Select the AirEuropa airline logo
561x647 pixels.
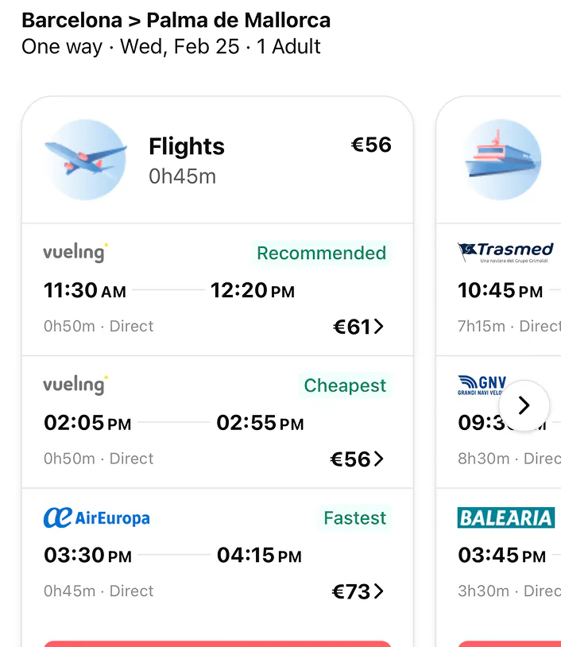(96, 517)
